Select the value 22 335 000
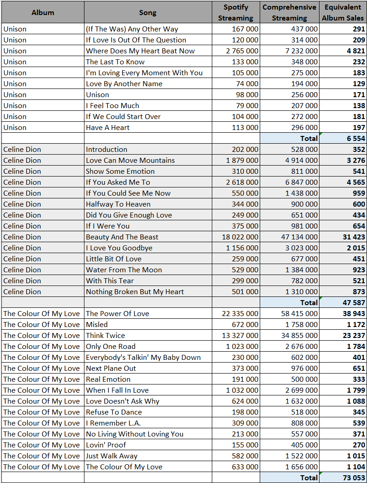367x483 pixels. 236,313
